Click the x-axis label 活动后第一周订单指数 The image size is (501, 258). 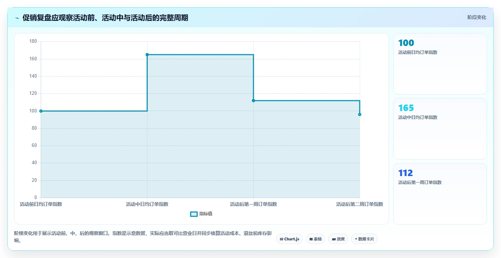(x=253, y=204)
